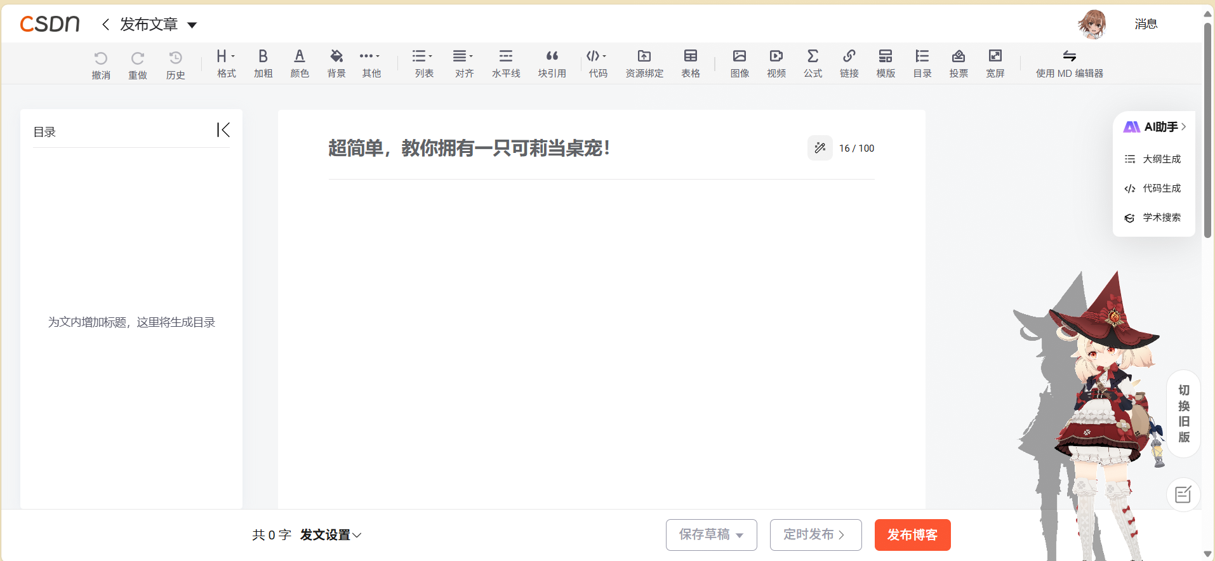The image size is (1215, 561).
Task: Click the feedback note icon at right
Action: coord(1183,494)
